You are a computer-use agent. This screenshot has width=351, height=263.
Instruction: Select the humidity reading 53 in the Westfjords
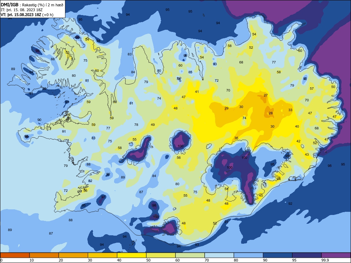67,53
